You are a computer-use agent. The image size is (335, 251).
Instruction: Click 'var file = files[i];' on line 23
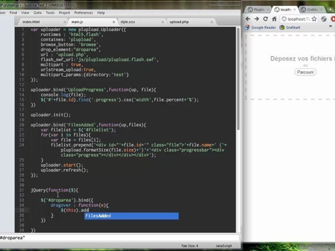click(76, 140)
